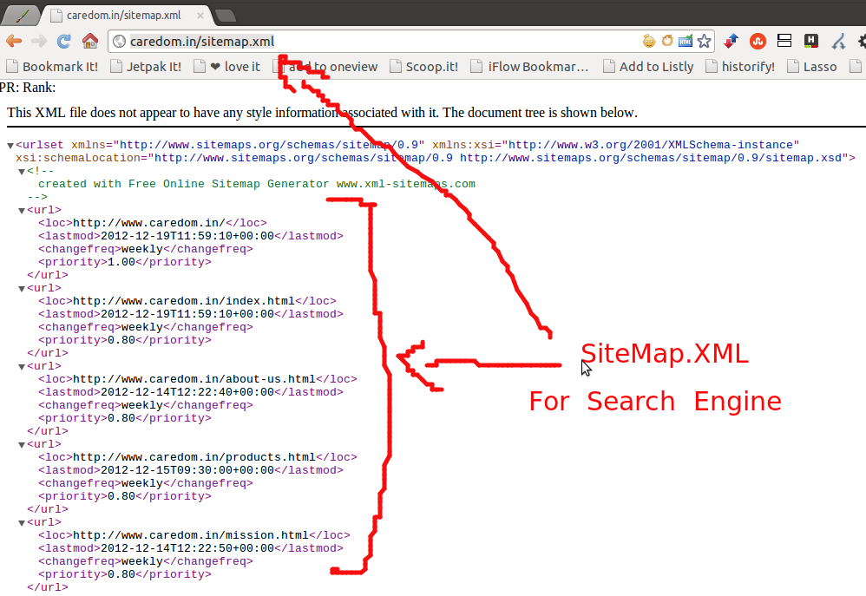Click the add to oneview bookmarklet
Screen dimensions: 866x596
click(x=325, y=67)
